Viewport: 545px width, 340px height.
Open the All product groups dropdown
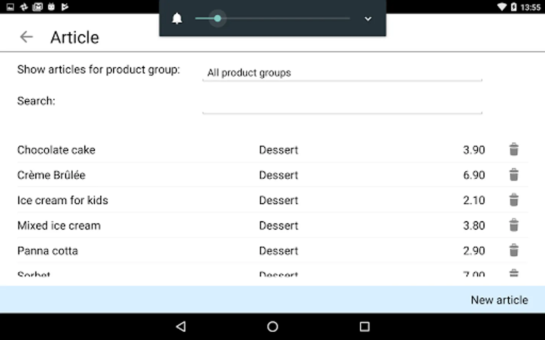[342, 73]
